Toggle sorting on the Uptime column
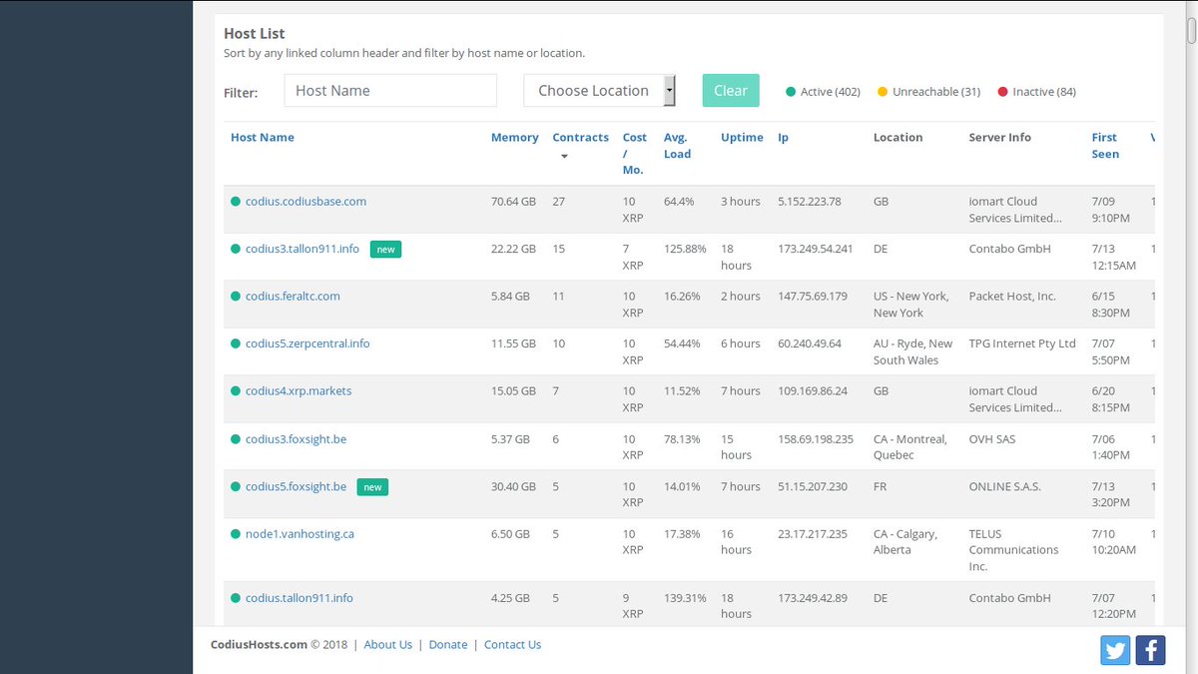The width and height of the screenshot is (1198, 674). [x=742, y=137]
